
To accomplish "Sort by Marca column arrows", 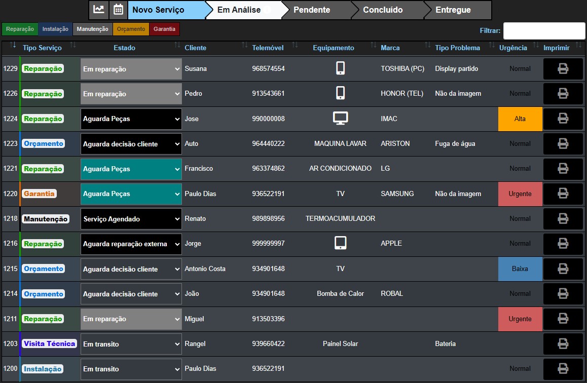I will pyautogui.click(x=427, y=45).
